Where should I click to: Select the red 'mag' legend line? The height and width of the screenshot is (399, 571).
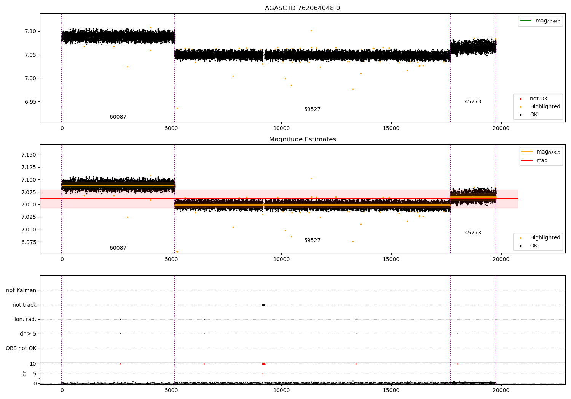click(x=527, y=160)
